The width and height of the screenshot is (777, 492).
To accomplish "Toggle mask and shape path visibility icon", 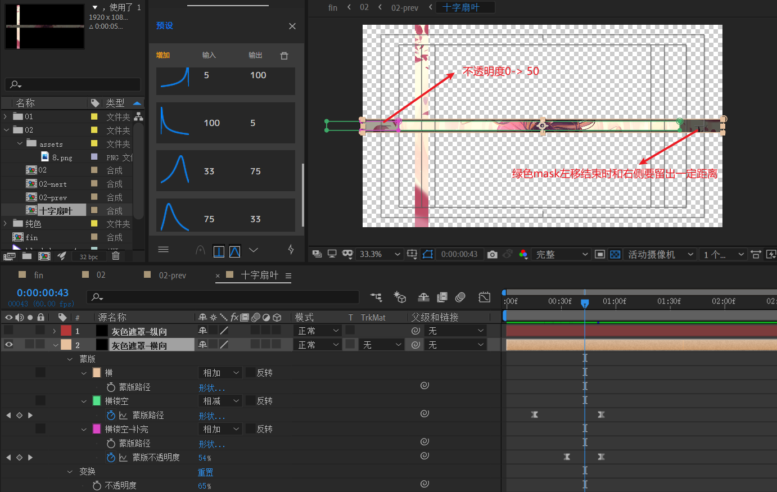I will point(427,254).
